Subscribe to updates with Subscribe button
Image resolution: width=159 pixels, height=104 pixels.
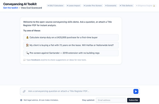134,100
